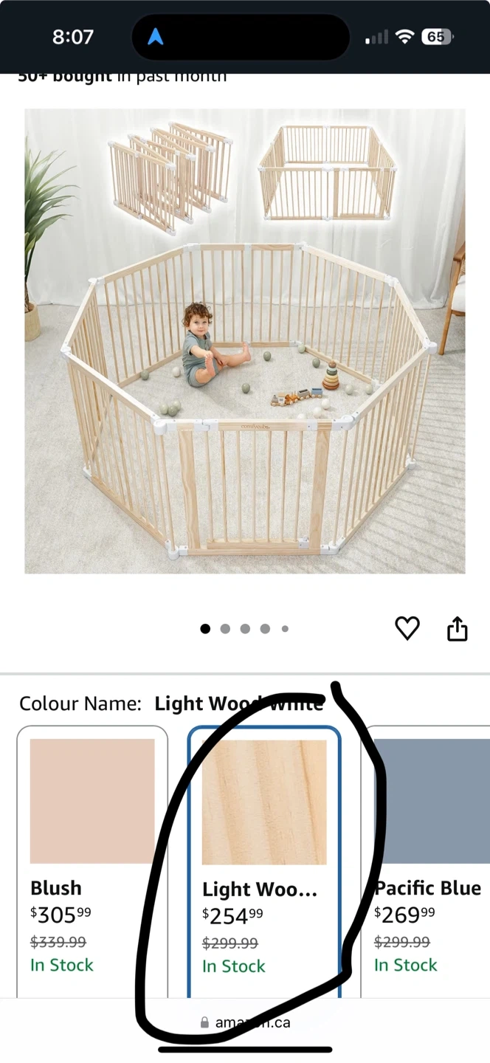Tap the lock icon beside amazon.ca
The width and height of the screenshot is (490, 1063).
point(205,1022)
